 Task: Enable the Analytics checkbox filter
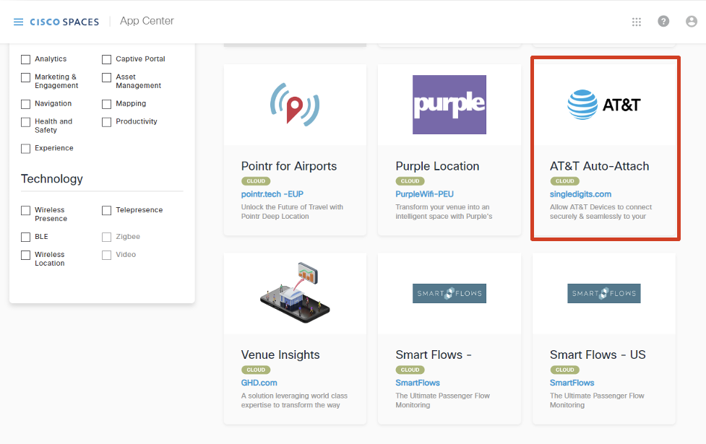(x=26, y=59)
